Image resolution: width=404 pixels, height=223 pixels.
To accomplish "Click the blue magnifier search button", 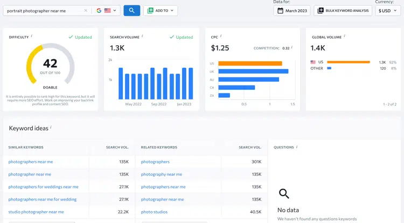I will coord(131,11).
